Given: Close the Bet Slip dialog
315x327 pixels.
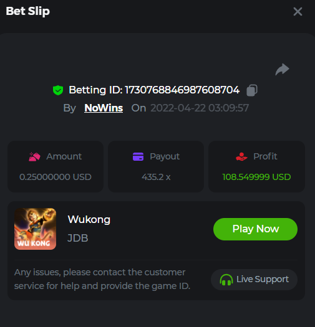Looking at the screenshot, I should click(298, 11).
